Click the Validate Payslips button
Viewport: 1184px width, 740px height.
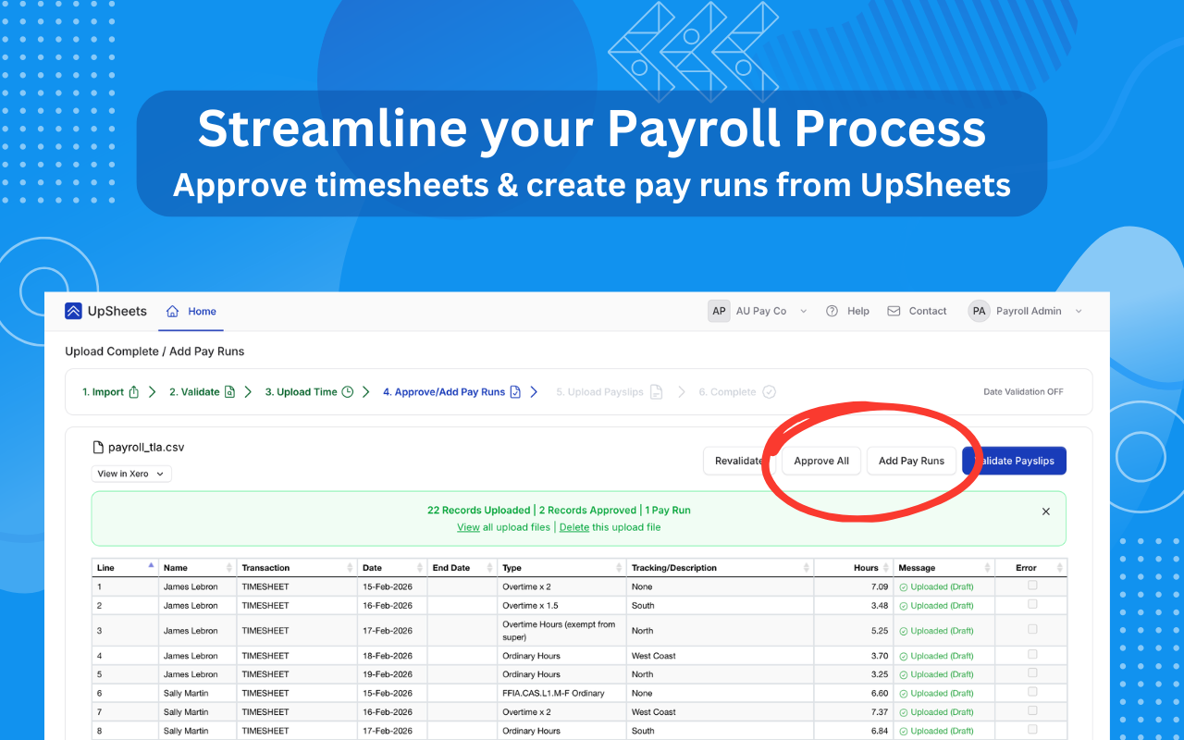click(1014, 461)
